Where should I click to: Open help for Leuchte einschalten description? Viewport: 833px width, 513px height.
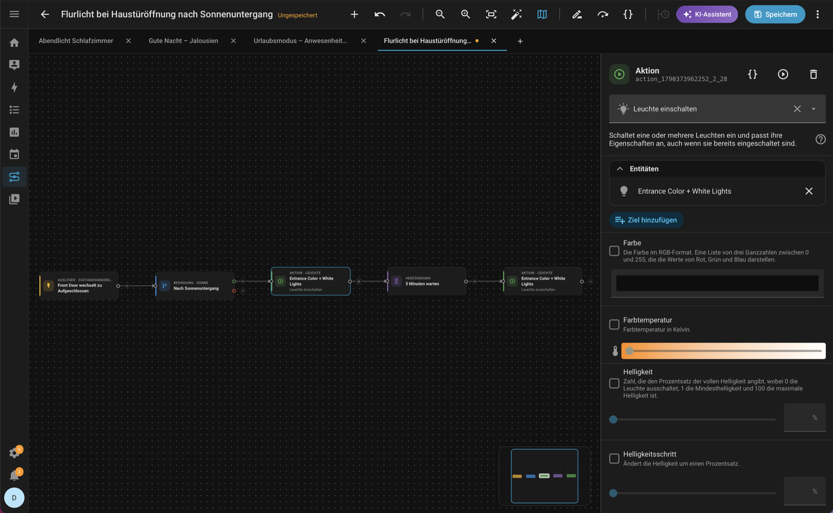(x=821, y=139)
